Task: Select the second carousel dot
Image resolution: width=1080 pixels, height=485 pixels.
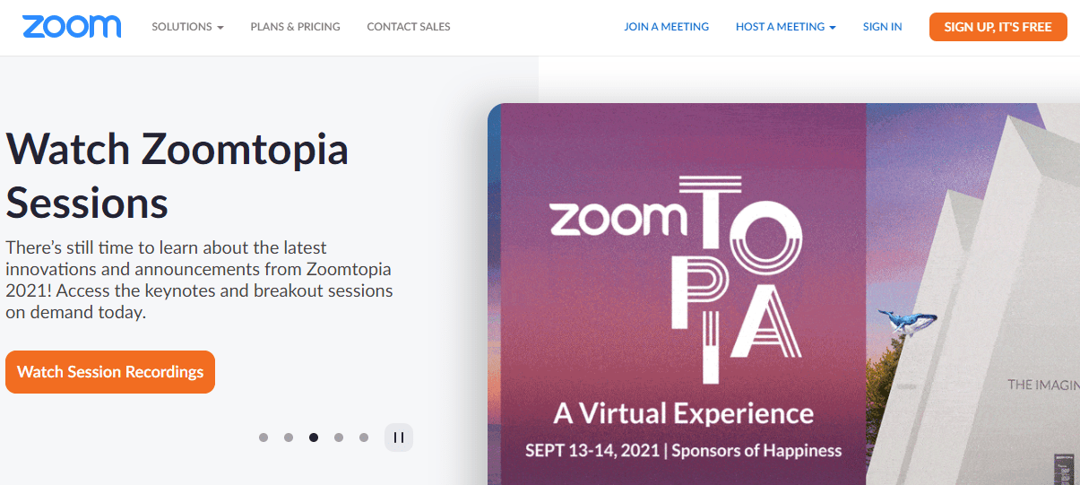Action: pyautogui.click(x=289, y=437)
